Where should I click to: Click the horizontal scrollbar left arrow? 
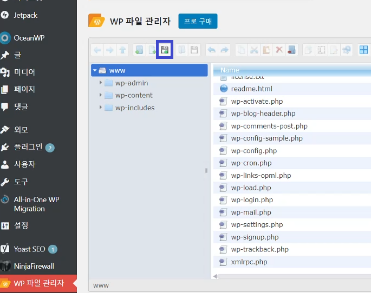(x=215, y=276)
